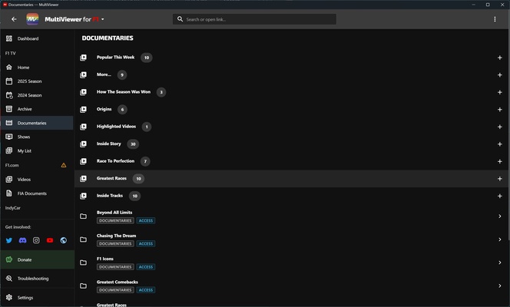Expand Inside Tracks plus icon
The width and height of the screenshot is (510, 307).
pos(499,196)
